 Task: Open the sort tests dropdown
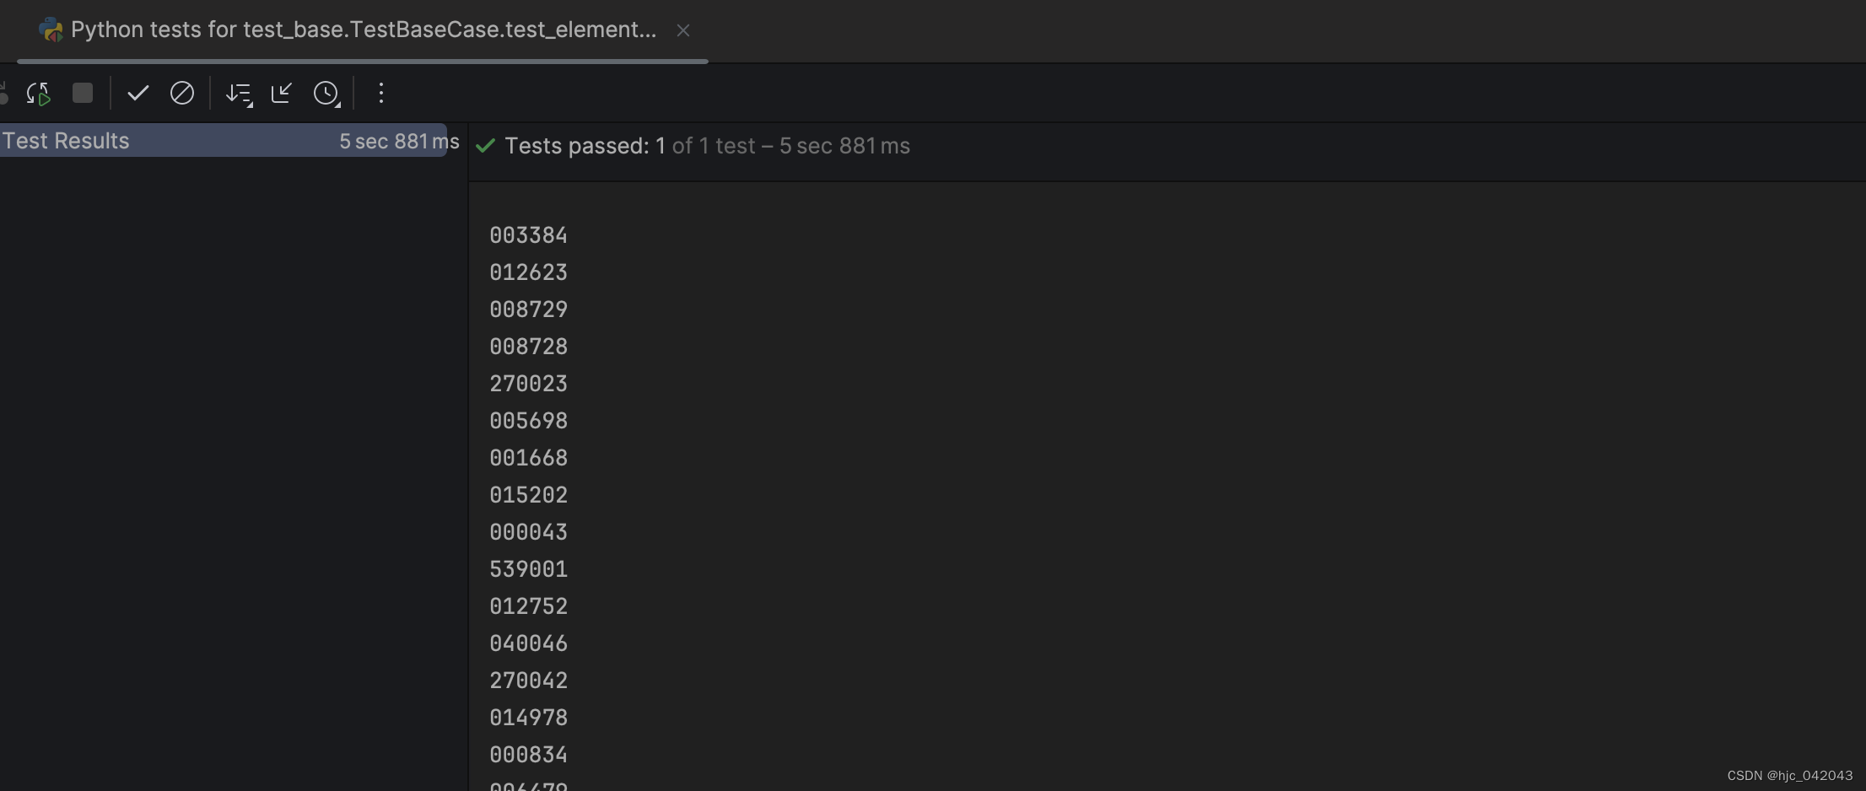(x=240, y=94)
